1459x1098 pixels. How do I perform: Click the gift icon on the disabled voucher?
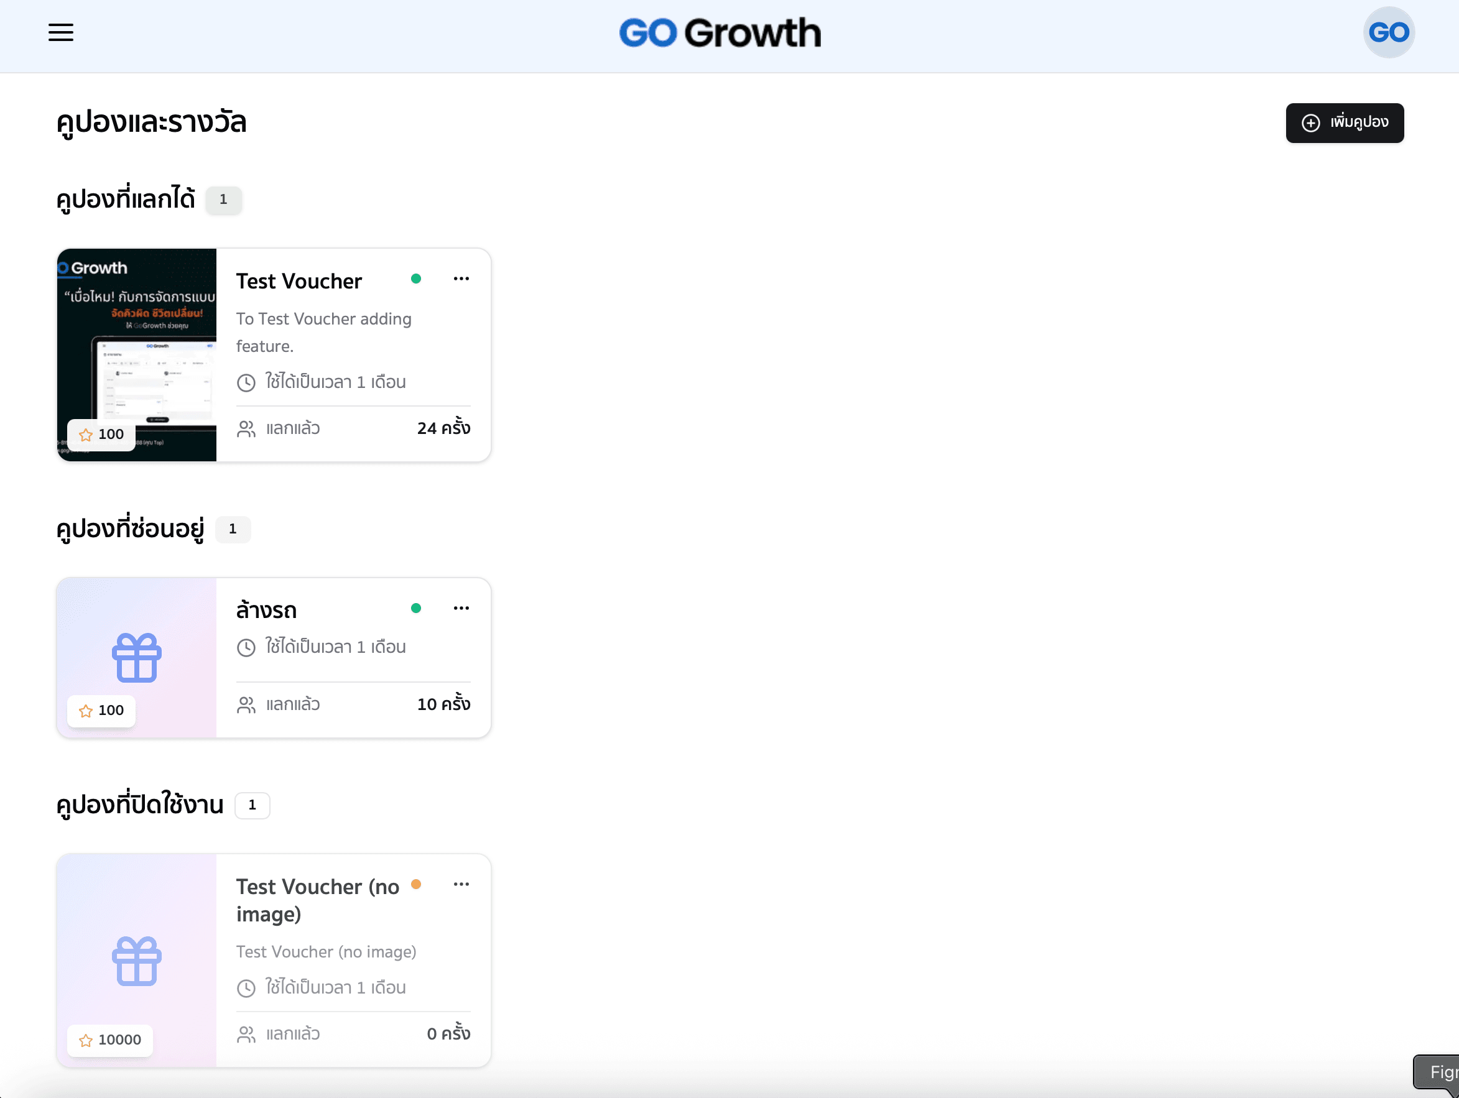point(137,961)
